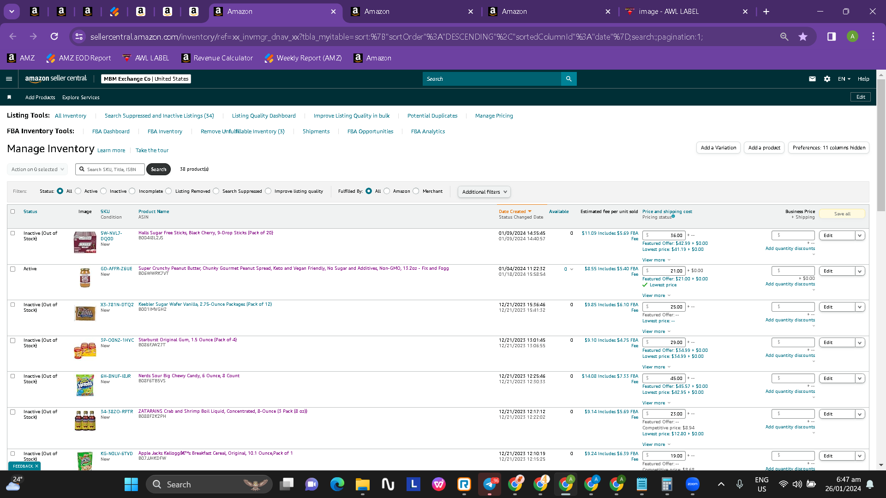This screenshot has width=886, height=498.
Task: Open the browser tab search chevron
Action: [x=12, y=12]
